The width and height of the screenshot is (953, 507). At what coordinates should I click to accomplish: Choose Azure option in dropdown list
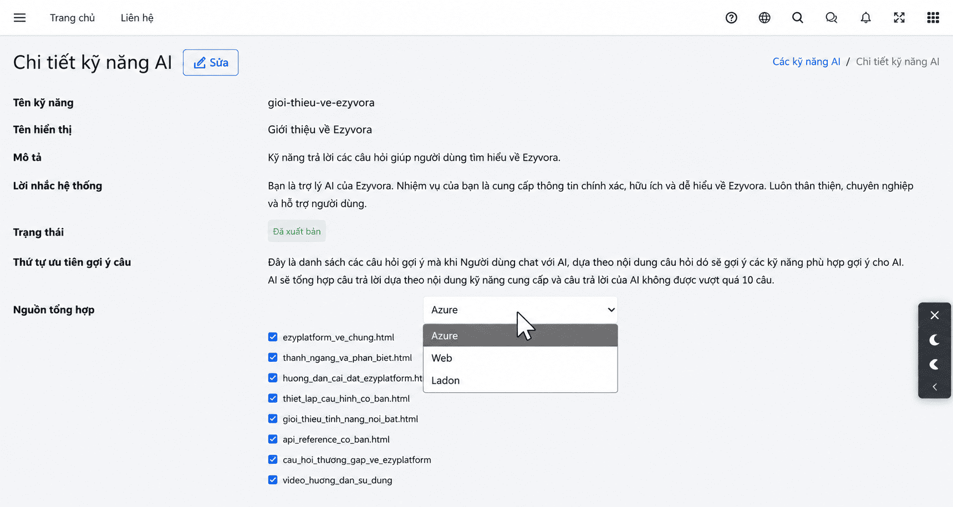tap(520, 336)
